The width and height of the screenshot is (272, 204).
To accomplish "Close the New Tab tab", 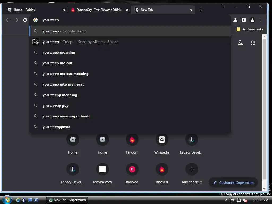I will click(x=191, y=10).
